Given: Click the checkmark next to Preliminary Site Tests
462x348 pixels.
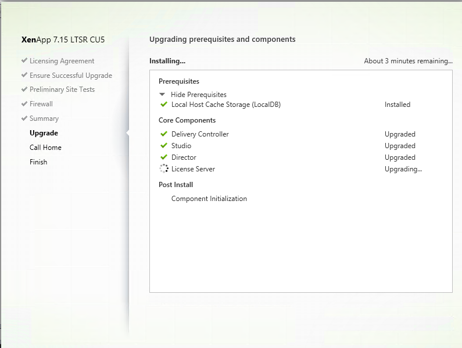Looking at the screenshot, I should point(24,89).
